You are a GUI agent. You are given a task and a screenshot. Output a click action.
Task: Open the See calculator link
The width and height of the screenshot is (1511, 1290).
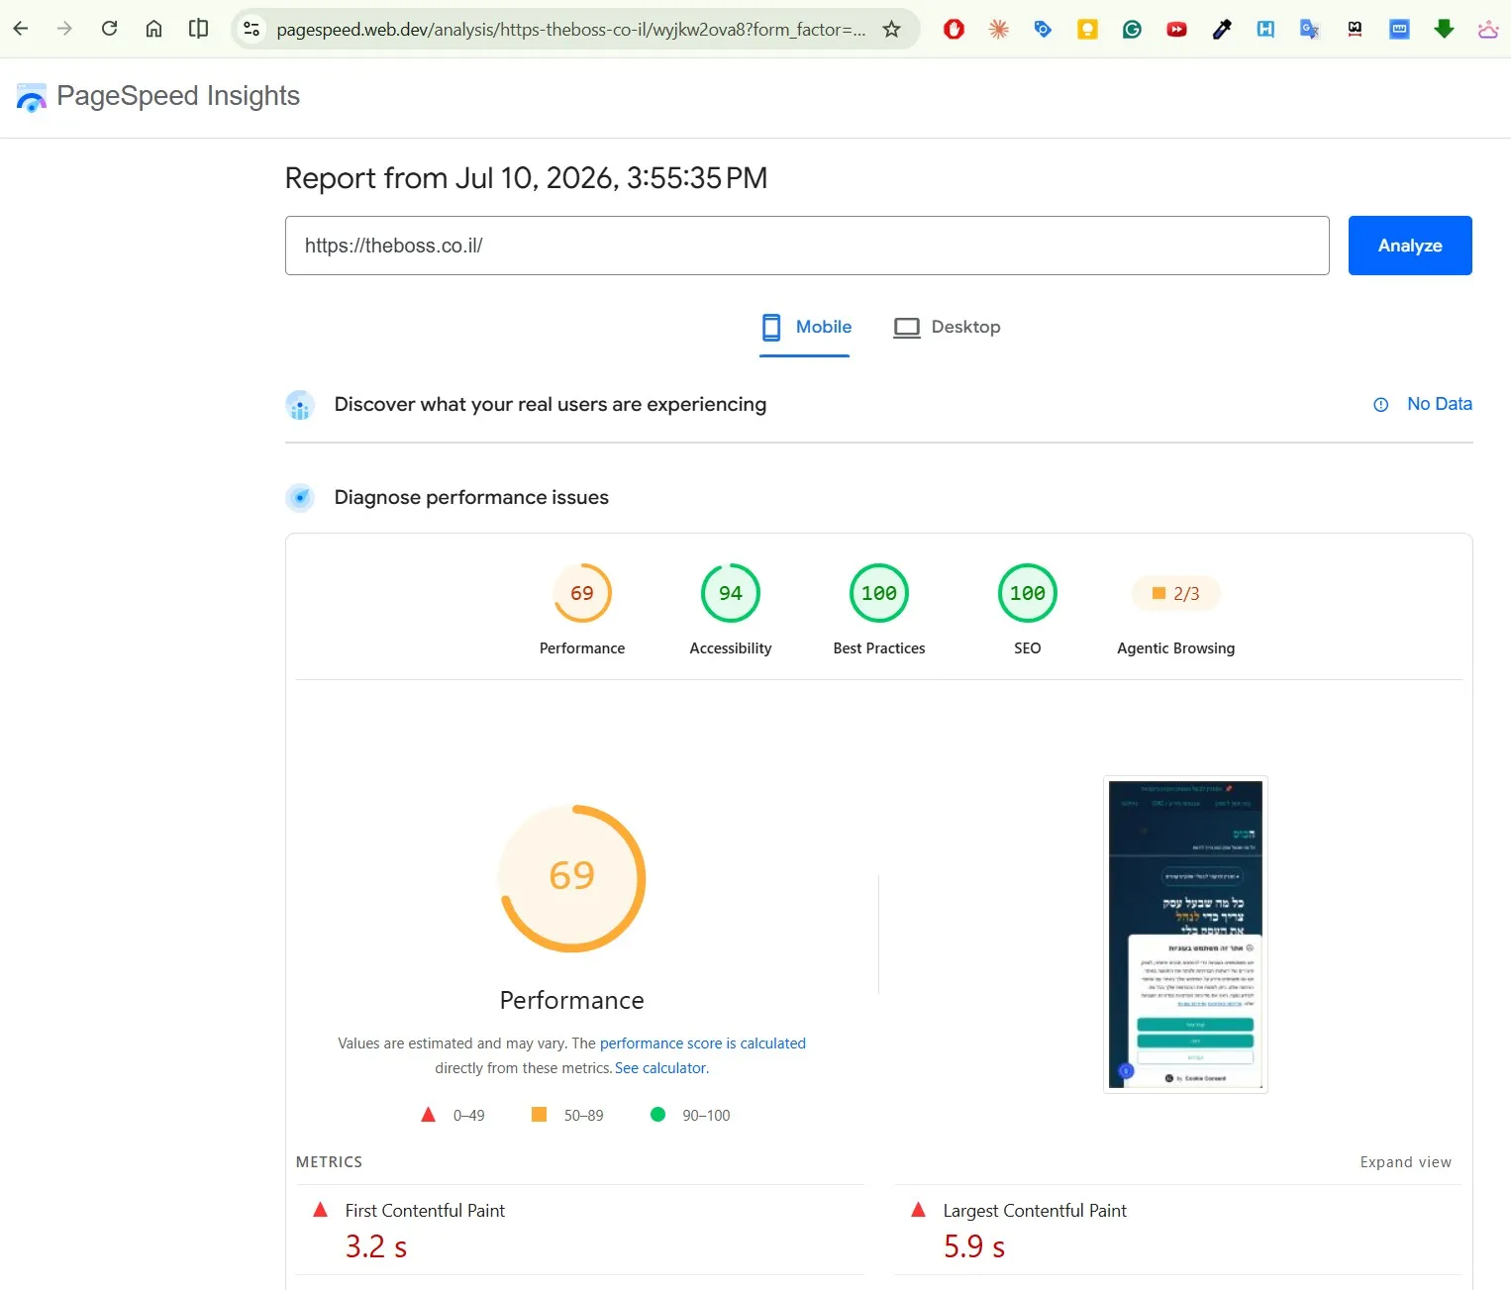click(x=661, y=1068)
